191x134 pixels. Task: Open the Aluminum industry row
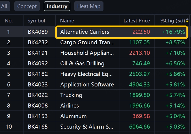click(73, 116)
